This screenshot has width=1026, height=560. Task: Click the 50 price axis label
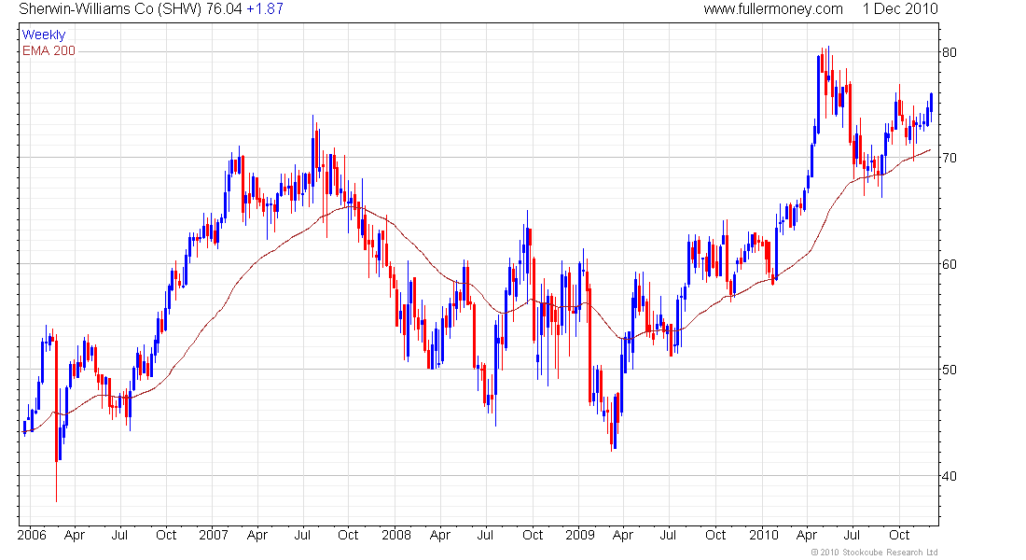coord(950,370)
